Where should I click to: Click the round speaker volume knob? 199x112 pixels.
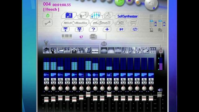coord(151,4)
